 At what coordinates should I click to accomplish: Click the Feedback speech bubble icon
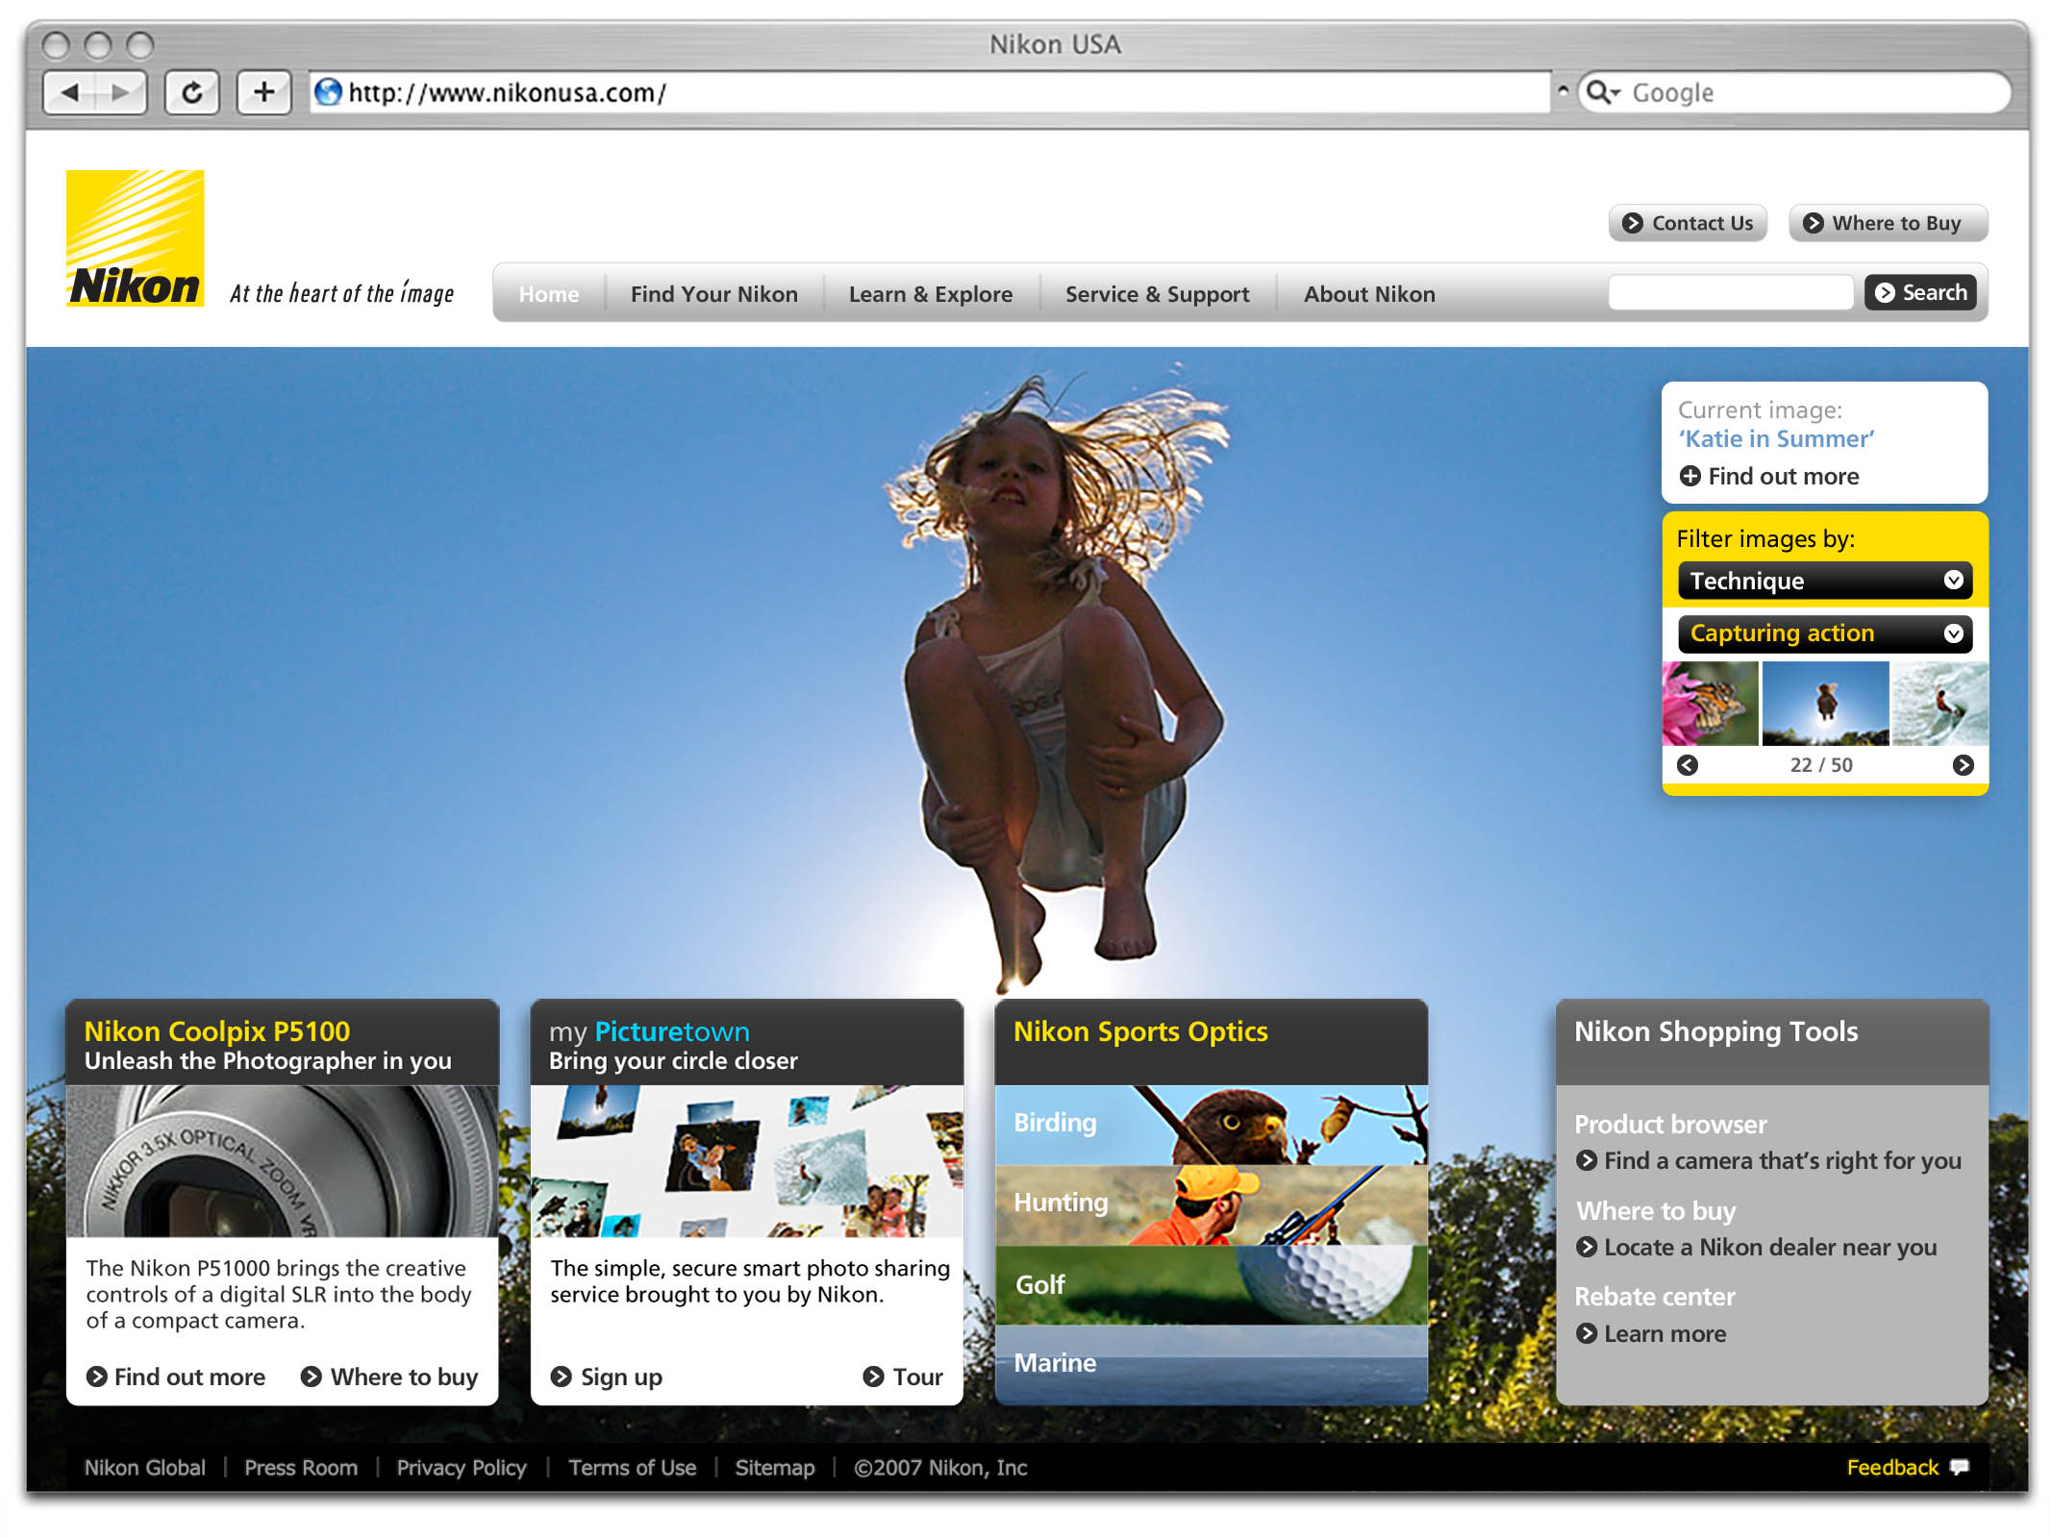pyautogui.click(x=1959, y=1467)
